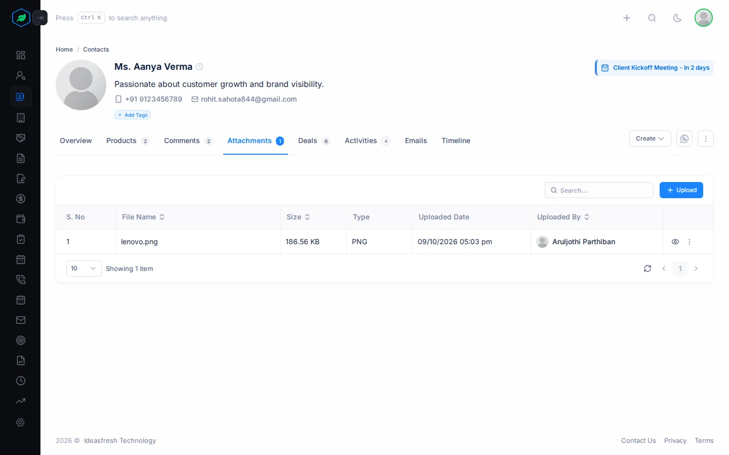Open the Client Kickoff Meeting reminder

pos(655,68)
